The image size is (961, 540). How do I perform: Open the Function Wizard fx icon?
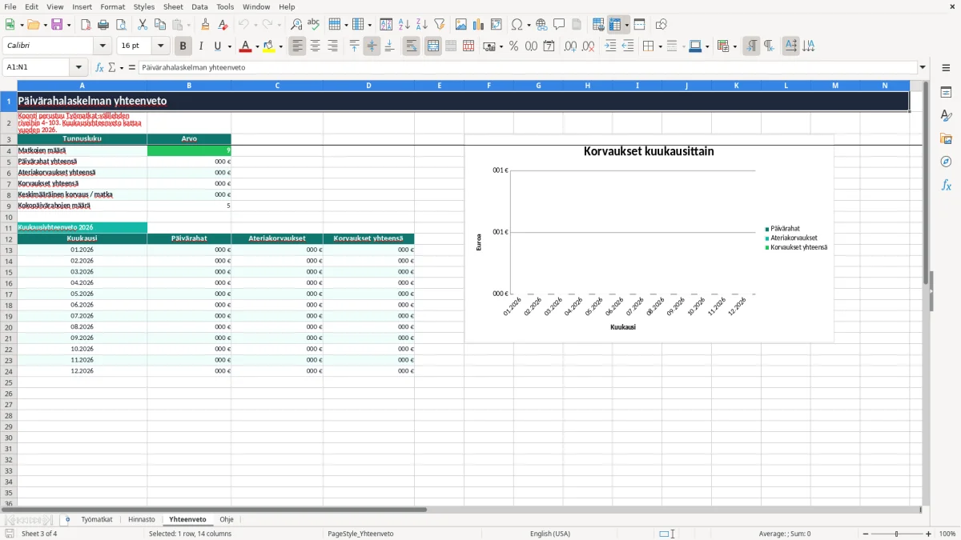[100, 67]
